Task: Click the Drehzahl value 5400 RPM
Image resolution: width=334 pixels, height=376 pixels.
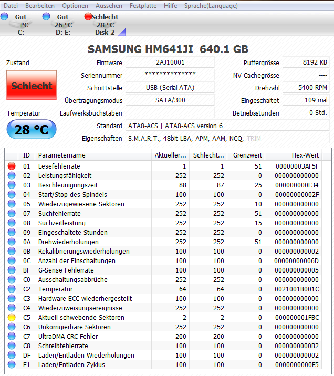Action: point(306,88)
